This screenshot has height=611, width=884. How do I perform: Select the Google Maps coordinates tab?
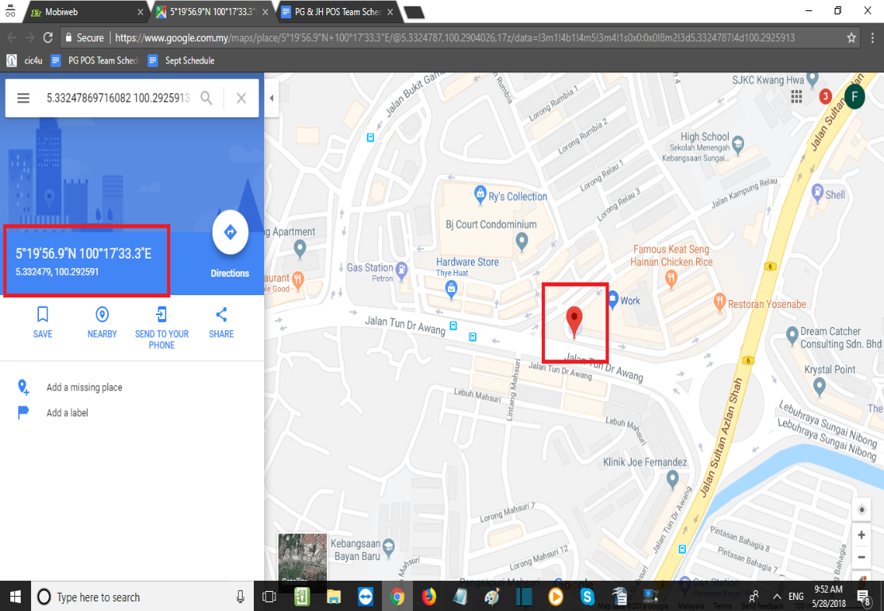pos(212,11)
